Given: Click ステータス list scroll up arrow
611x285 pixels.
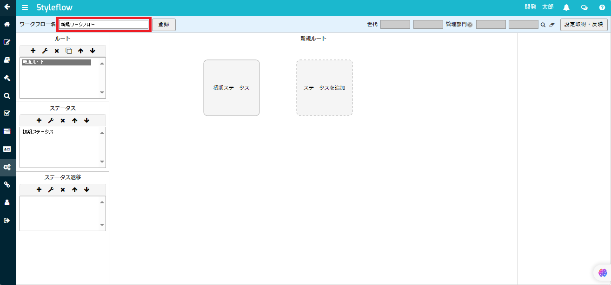Looking at the screenshot, I should (x=102, y=133).
